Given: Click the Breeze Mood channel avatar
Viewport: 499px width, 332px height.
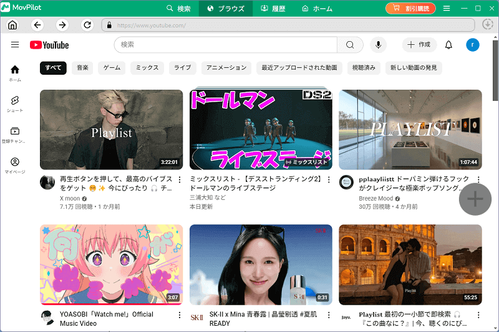Looking at the screenshot, I should pyautogui.click(x=346, y=183).
